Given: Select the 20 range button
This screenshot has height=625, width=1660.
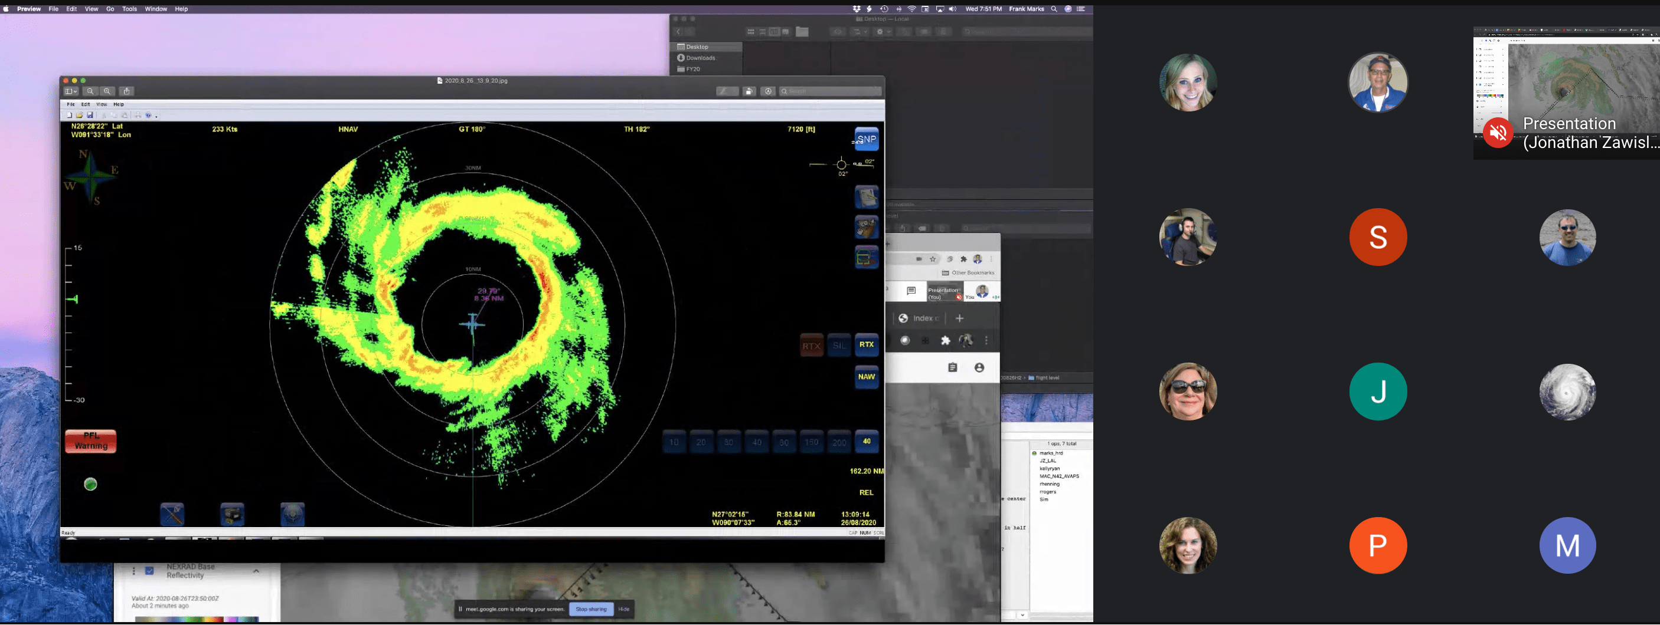Looking at the screenshot, I should (x=701, y=442).
